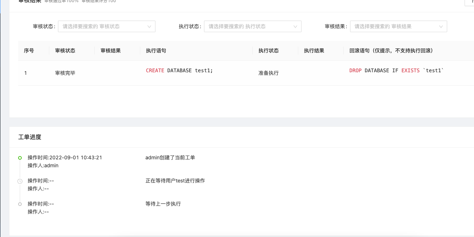
Task: Click the 回滚语句 column header
Action: (x=391, y=51)
